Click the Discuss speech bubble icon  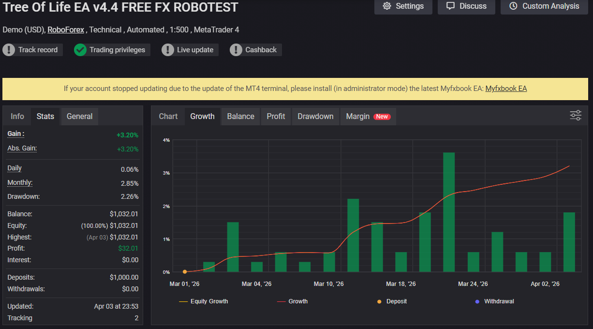click(x=450, y=6)
